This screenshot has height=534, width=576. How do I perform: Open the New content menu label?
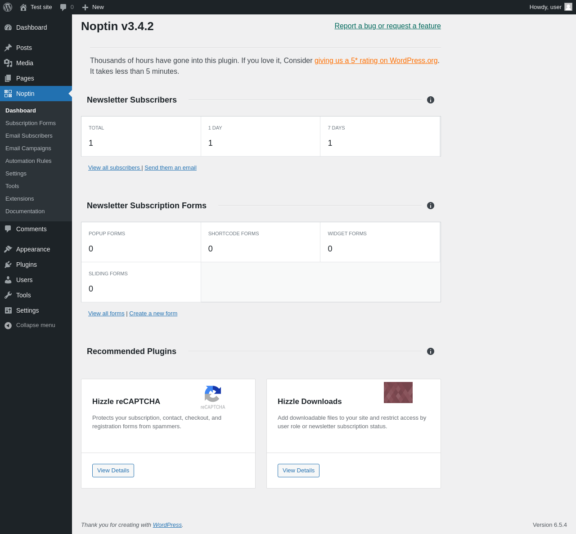point(98,7)
